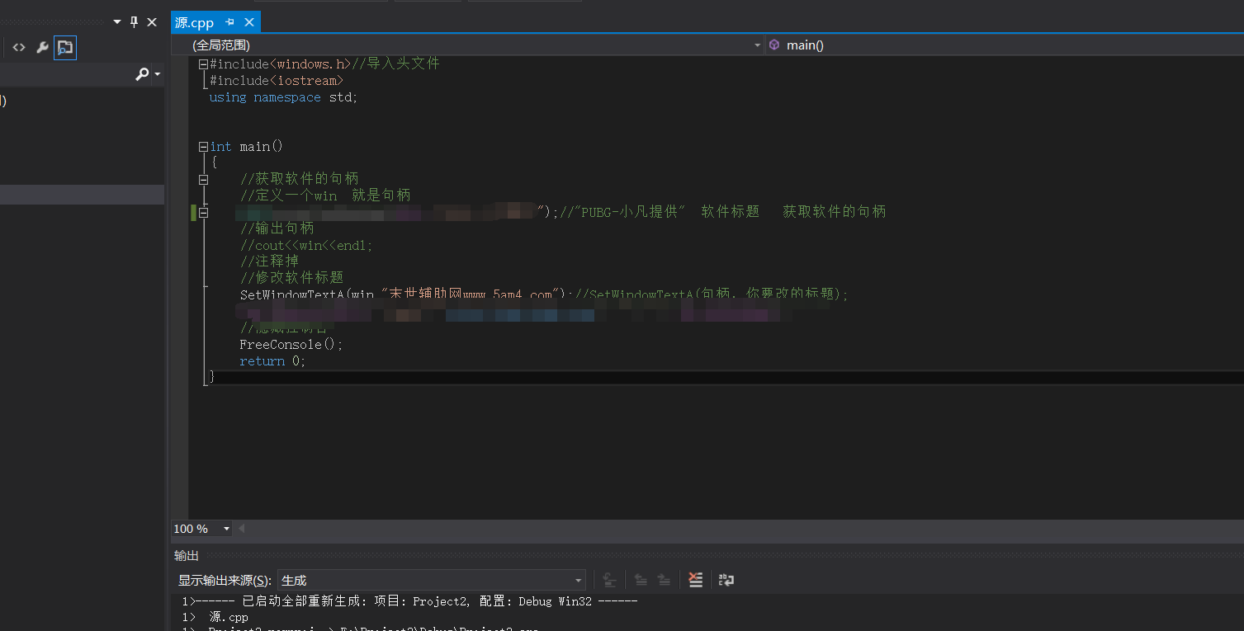Click the using namespace std; line
Screen dimensions: 1244x631
click(284, 97)
